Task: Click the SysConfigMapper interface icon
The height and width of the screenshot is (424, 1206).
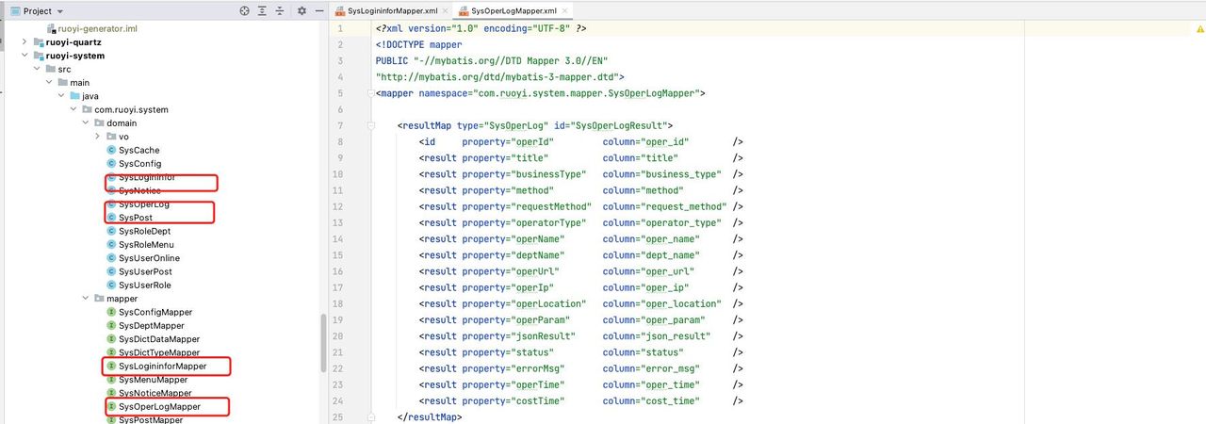Action: (x=111, y=312)
